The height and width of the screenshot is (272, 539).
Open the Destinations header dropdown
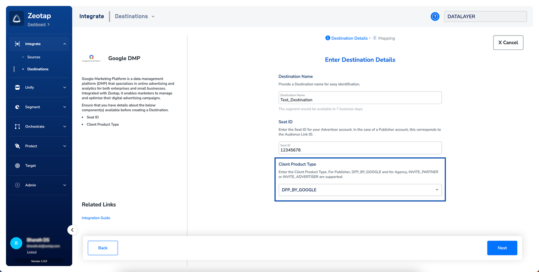click(x=135, y=16)
